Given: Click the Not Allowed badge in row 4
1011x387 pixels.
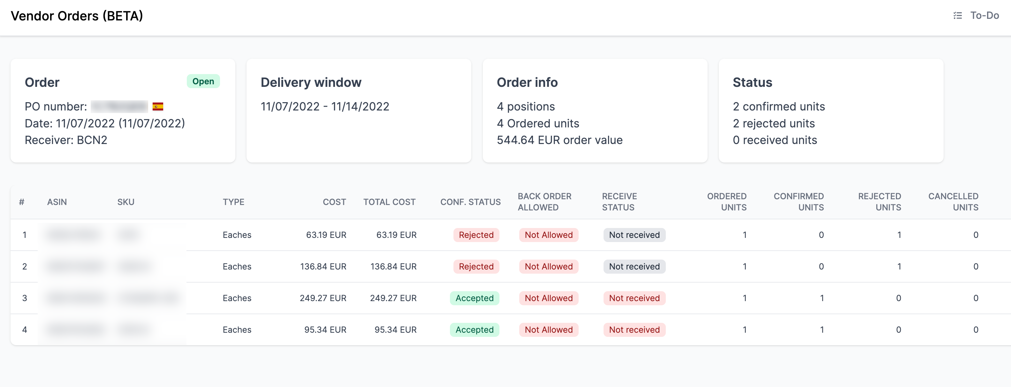Looking at the screenshot, I should tap(548, 330).
